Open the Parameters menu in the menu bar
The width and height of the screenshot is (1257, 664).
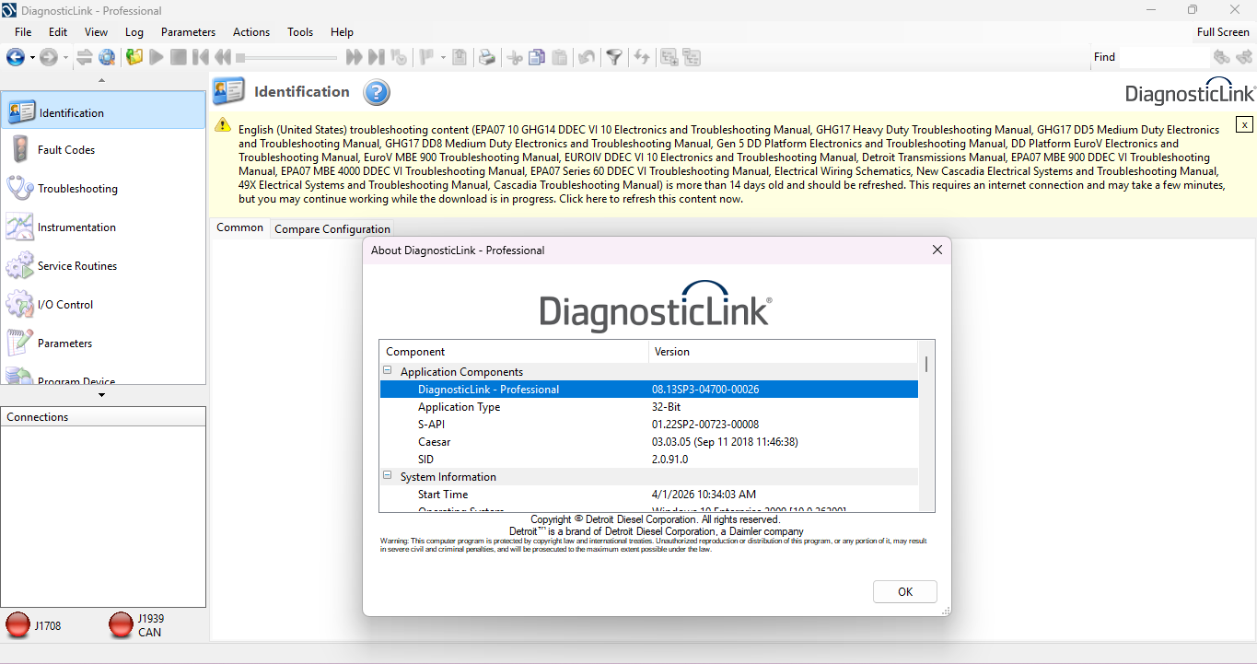point(188,32)
